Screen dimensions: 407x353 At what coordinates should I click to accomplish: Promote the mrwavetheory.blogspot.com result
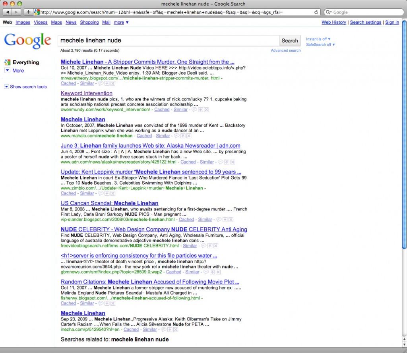coord(107,83)
